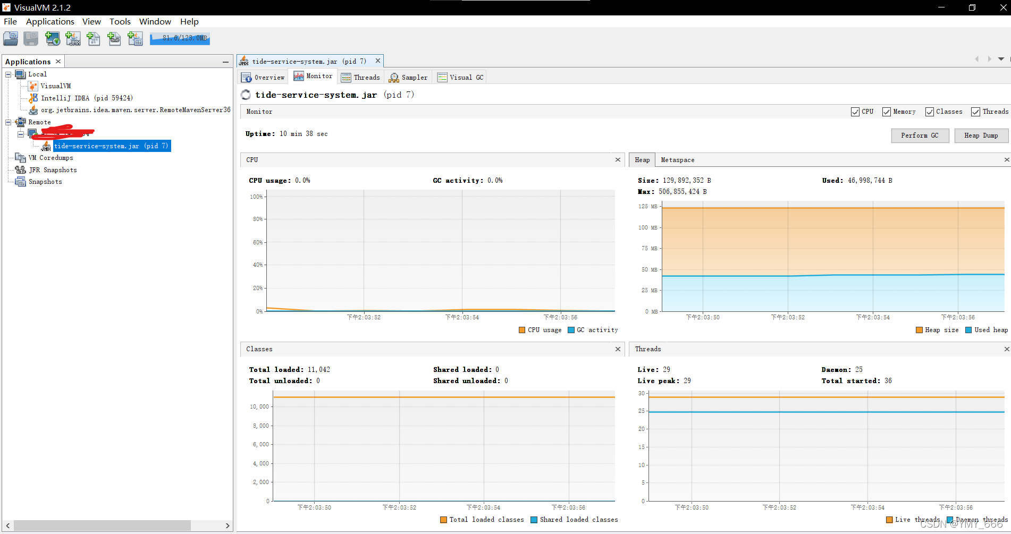
Task: Click the scroll right arrow in Applications panel
Action: [x=228, y=525]
